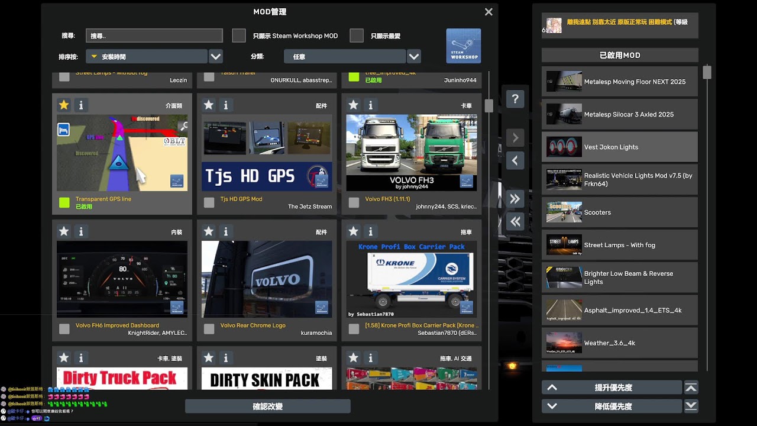Select Realistic Vehicle Lights Mod v7.5
The width and height of the screenshot is (757, 426).
pos(620,179)
